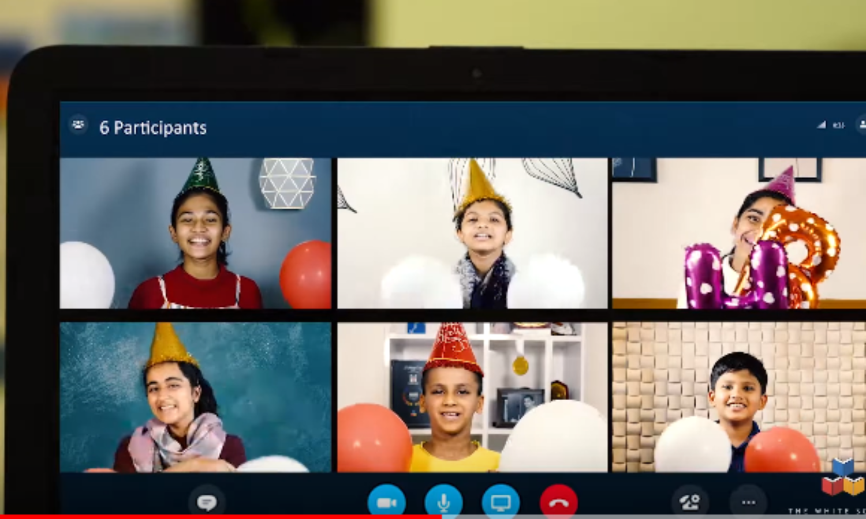Open the dial pad phone icon
Viewport: 866px width, 519px height.
coord(690,502)
